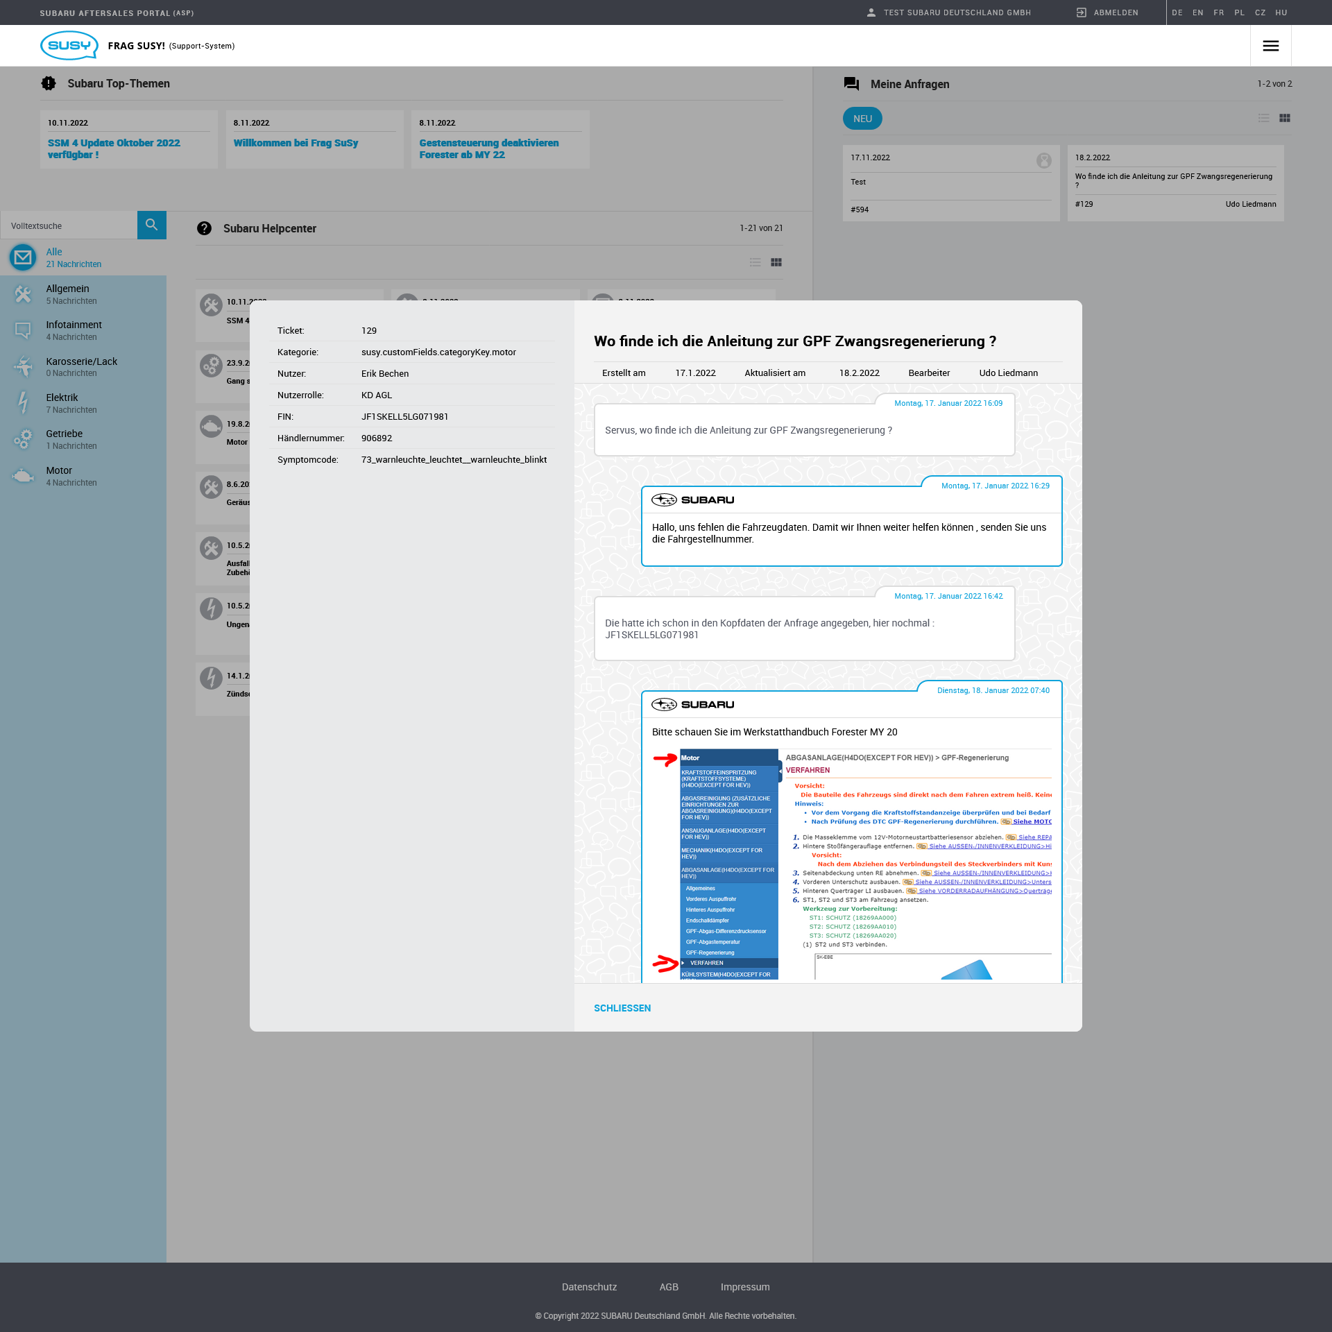Switch Helpcenter to grid view
The width and height of the screenshot is (1332, 1332).
click(x=776, y=262)
